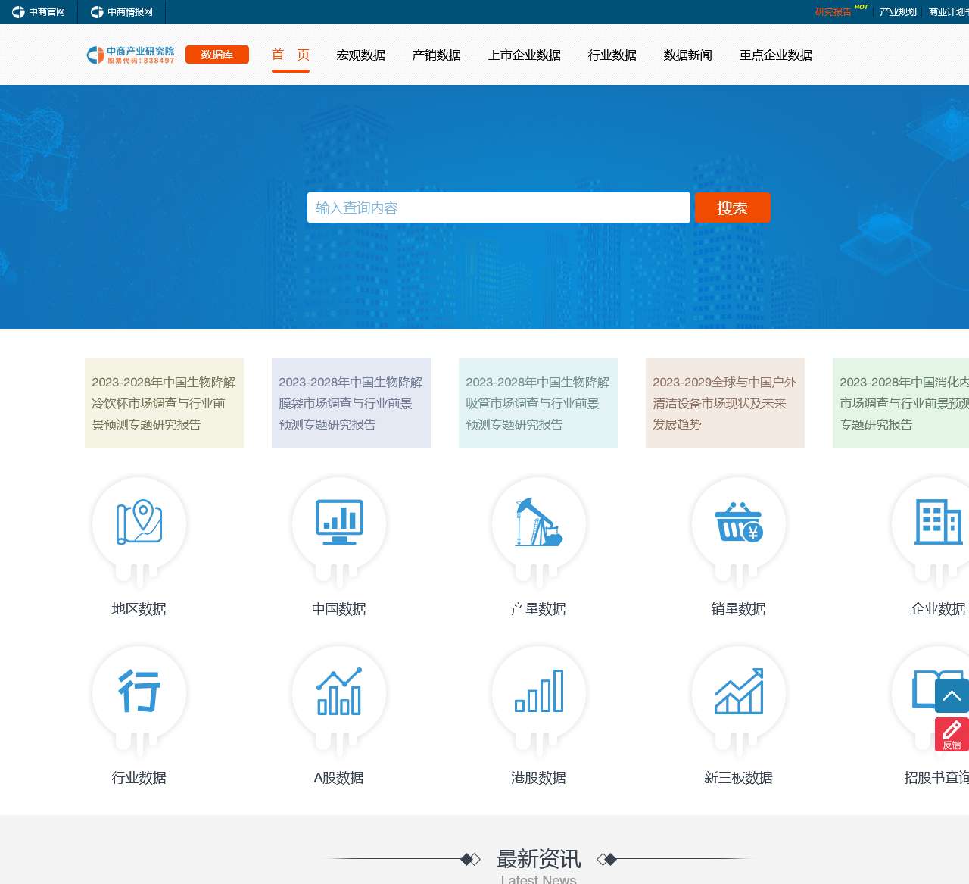Open the A股数据 chart icon
Image resolution: width=969 pixels, height=884 pixels.
(x=338, y=692)
